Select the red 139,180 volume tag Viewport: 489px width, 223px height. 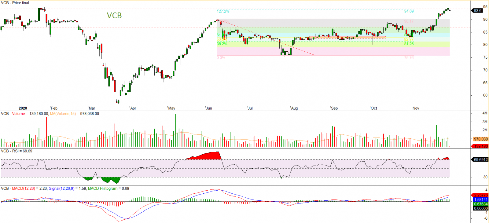[x=480, y=146]
